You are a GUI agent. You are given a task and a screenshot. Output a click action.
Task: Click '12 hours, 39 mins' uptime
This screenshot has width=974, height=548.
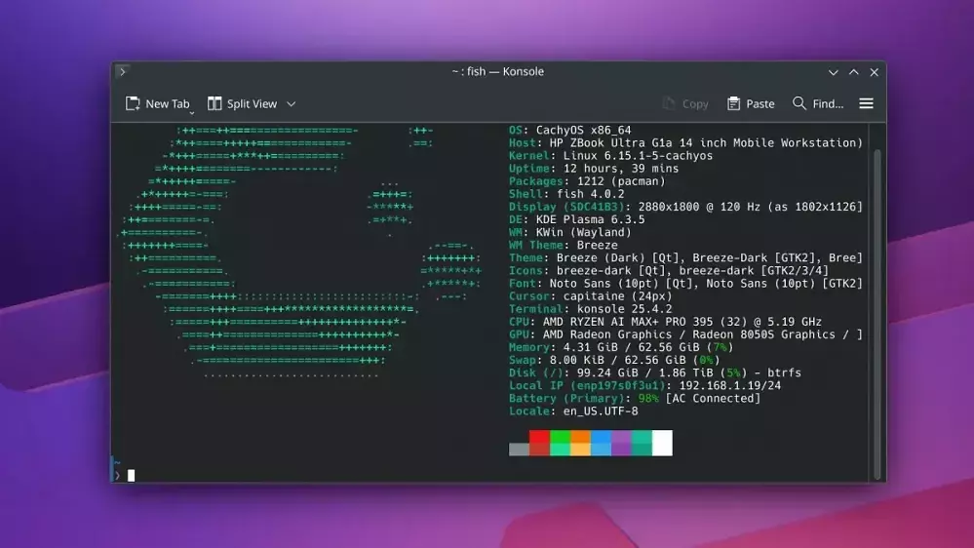click(x=621, y=169)
